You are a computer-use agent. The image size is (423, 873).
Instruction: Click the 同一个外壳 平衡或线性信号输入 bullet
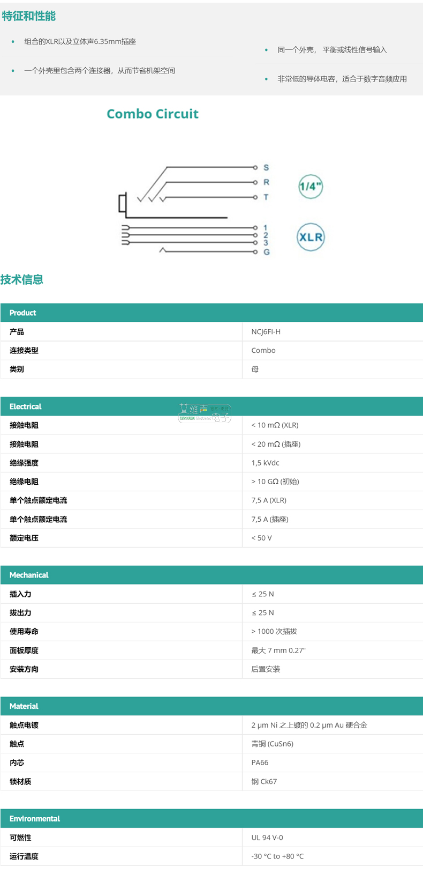tap(332, 50)
